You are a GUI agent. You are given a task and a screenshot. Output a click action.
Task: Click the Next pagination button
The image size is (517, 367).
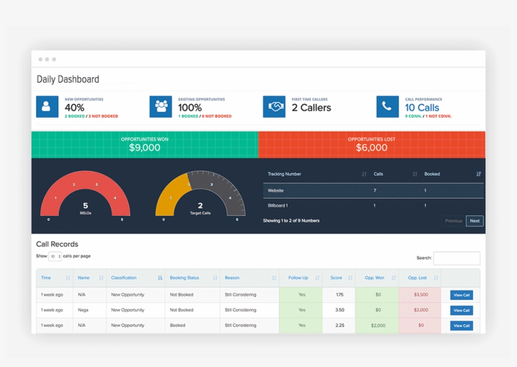[475, 221]
